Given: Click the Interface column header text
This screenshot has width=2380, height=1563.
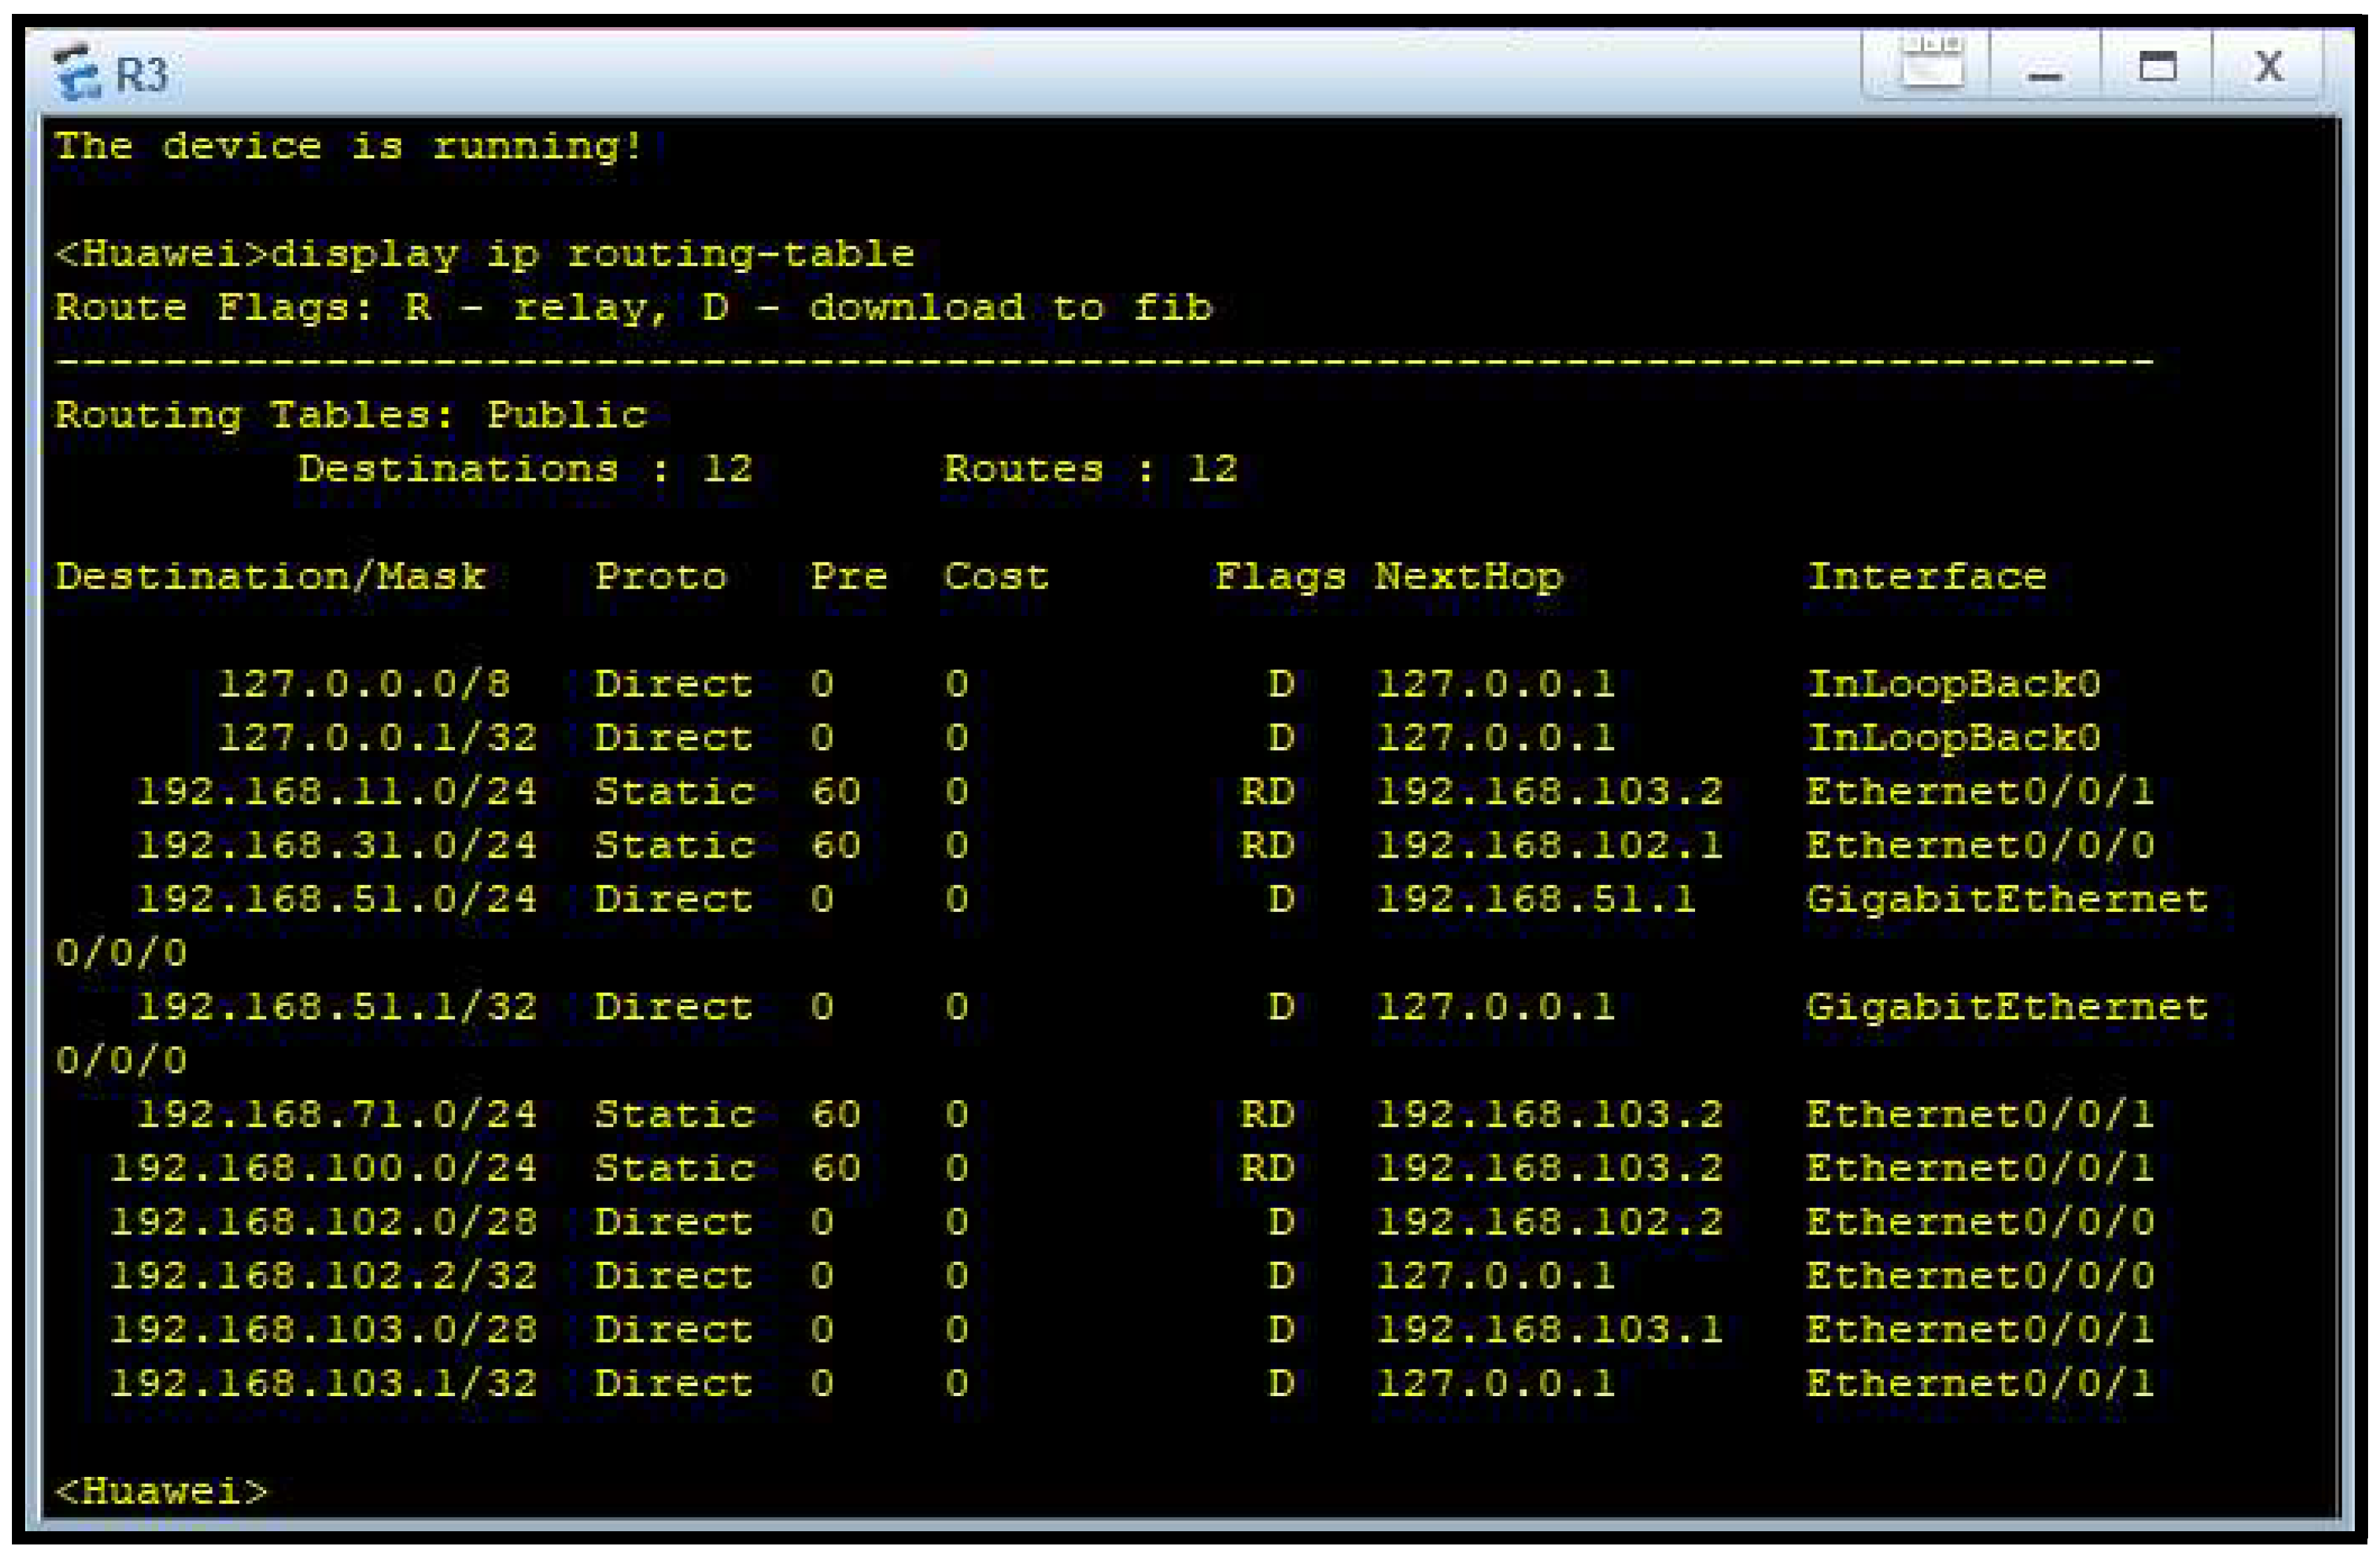Looking at the screenshot, I should (x=1927, y=577).
